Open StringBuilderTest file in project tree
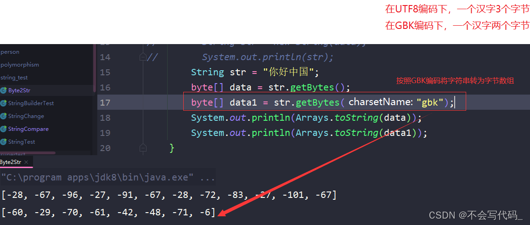This screenshot has height=225, width=530. coord(31,103)
